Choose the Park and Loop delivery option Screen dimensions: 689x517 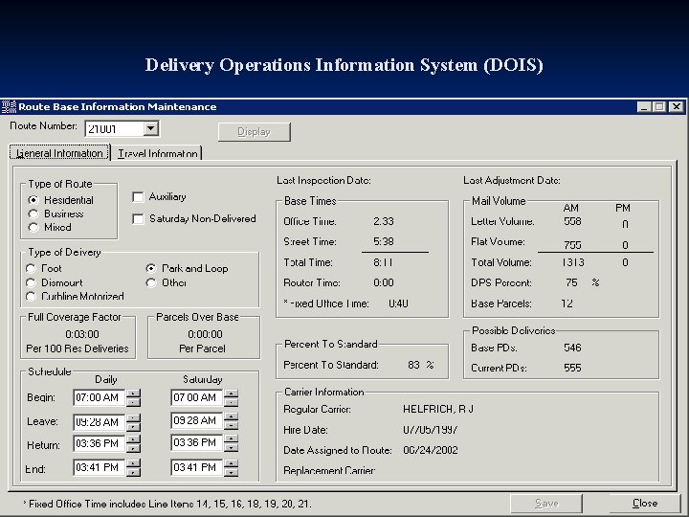(x=151, y=269)
